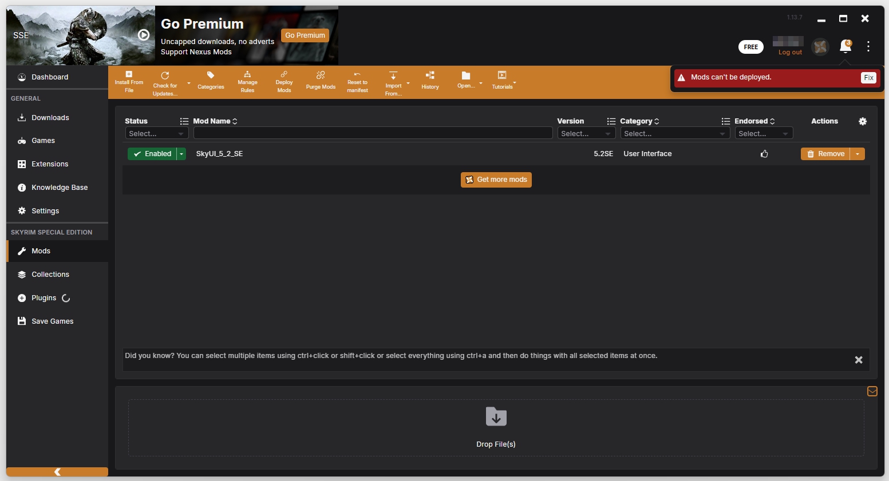889x481 pixels.
Task: Toggle the Enabled status of SkyUI_5_2_SE
Action: (x=152, y=154)
